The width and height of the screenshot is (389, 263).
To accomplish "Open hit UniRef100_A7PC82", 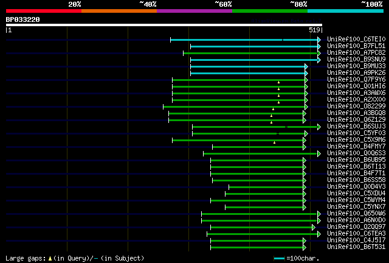I will pyautogui.click(x=356, y=52).
